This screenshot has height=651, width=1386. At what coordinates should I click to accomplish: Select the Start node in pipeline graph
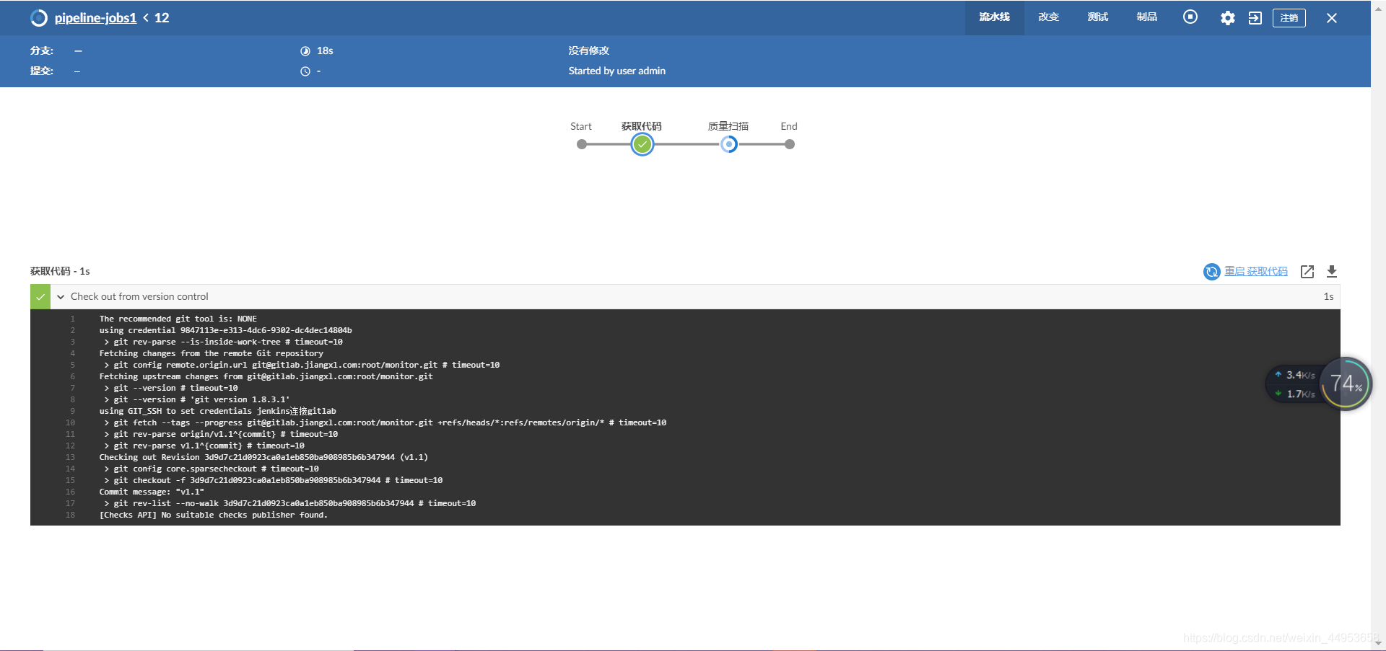582,144
